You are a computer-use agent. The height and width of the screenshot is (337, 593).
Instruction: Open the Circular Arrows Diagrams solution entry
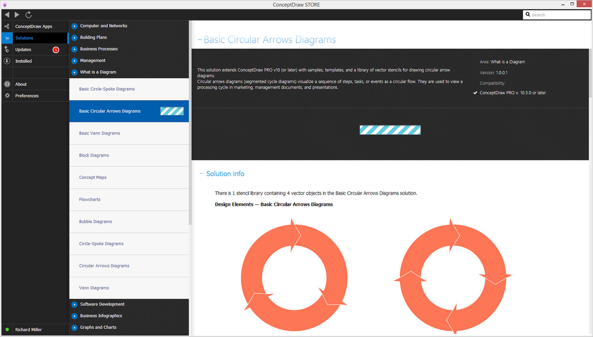point(129,266)
